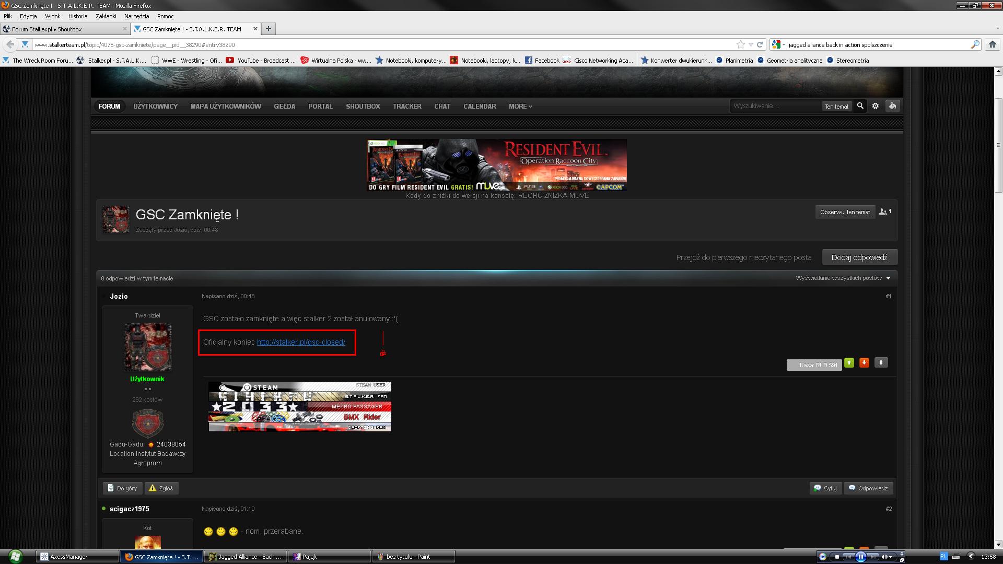The image size is (1003, 564).
Task: Click the Cytuj button on Jozio's post
Action: coord(825,488)
